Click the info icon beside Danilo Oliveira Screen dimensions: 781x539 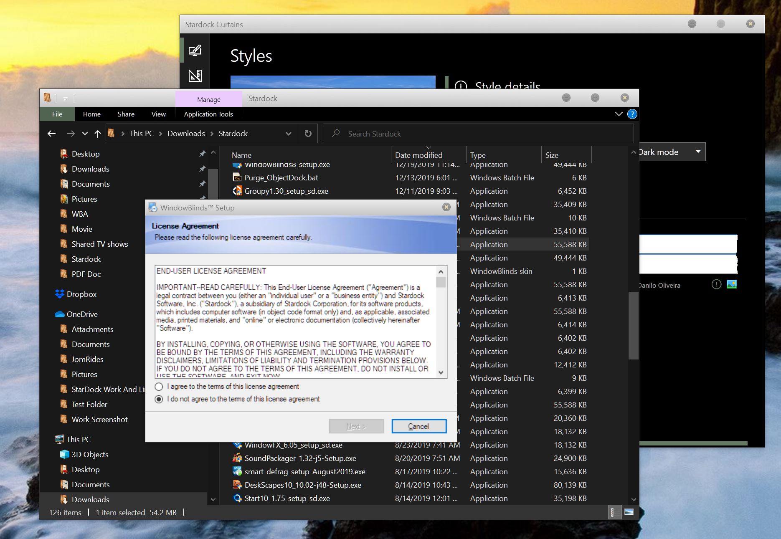716,285
